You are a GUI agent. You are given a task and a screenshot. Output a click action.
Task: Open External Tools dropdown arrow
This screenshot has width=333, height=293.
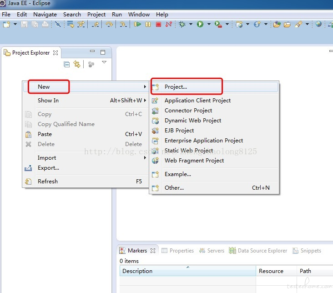(227, 24)
